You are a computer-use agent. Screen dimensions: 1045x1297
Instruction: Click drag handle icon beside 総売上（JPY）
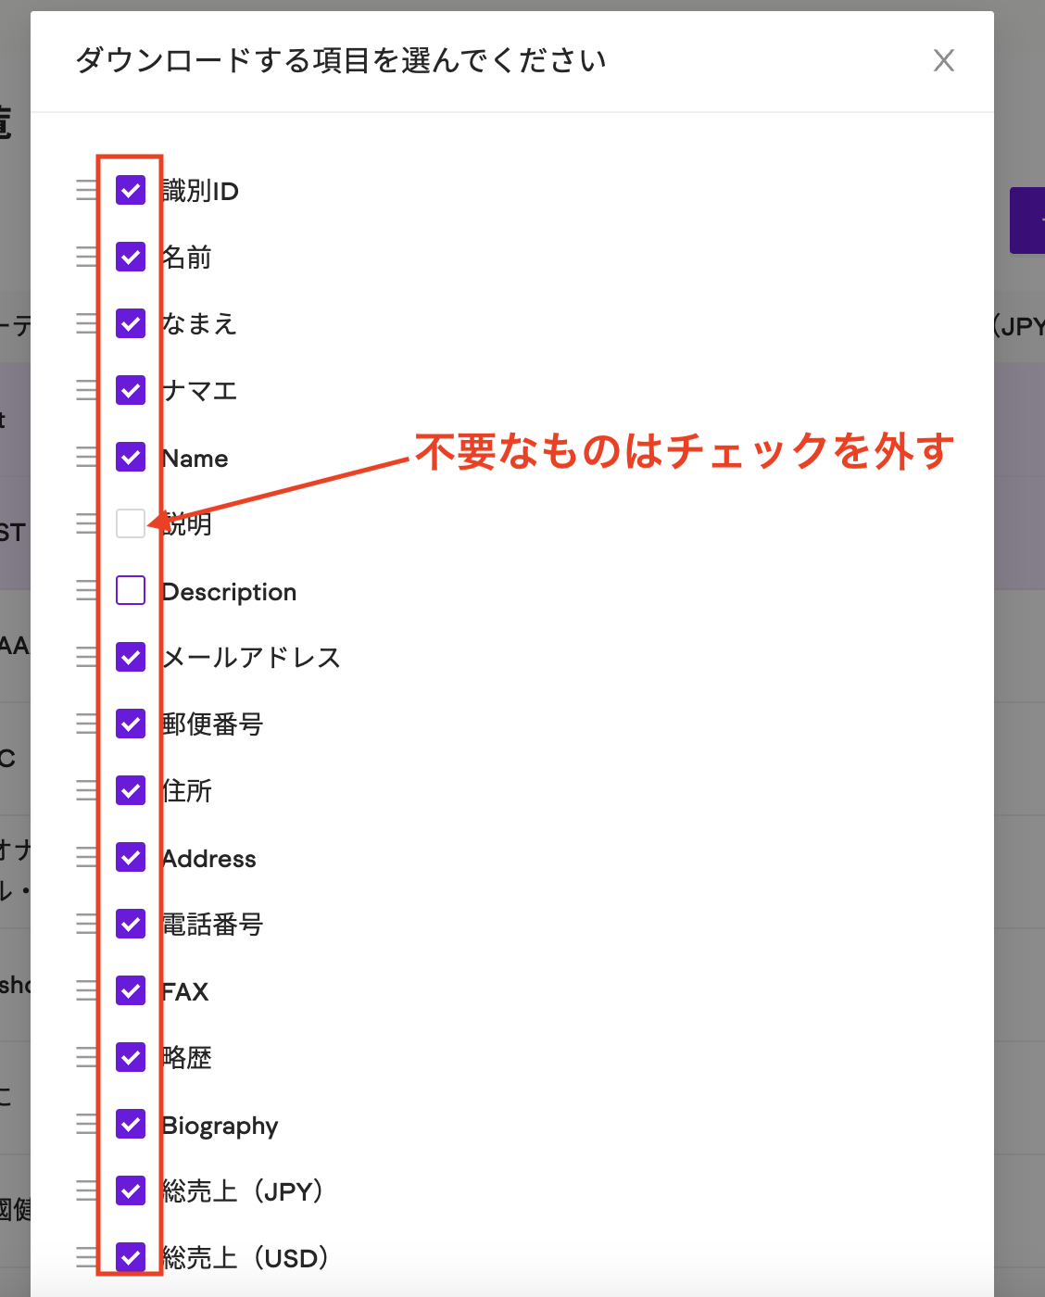[86, 1190]
